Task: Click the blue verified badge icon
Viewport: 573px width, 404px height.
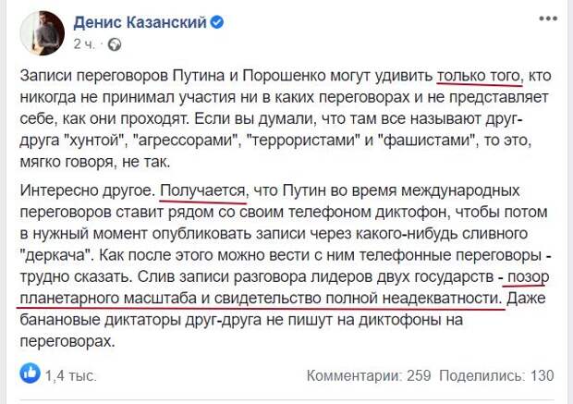Action: (x=216, y=23)
